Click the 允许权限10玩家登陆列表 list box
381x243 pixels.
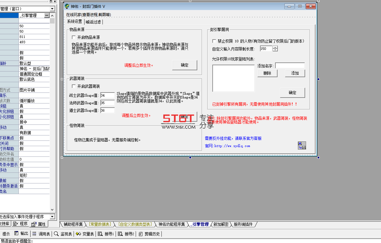[x=233, y=78]
